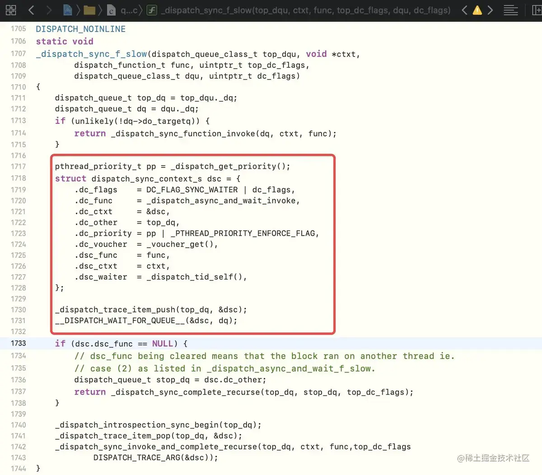Click dispatch_function_t type on line 1708
The height and width of the screenshot is (475, 542).
click(x=120, y=65)
